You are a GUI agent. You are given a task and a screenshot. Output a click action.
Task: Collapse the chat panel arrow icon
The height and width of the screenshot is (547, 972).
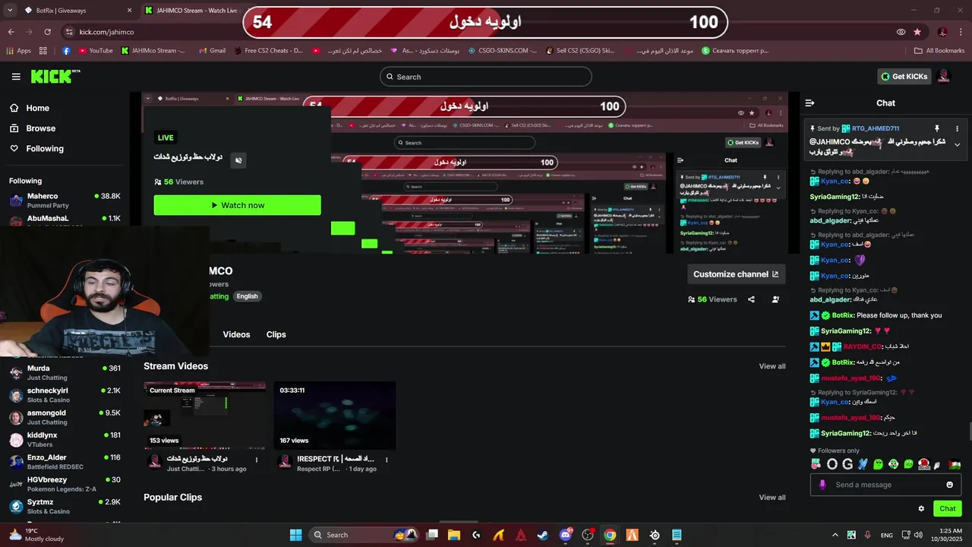click(x=809, y=103)
